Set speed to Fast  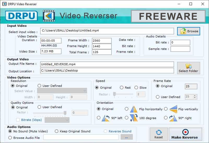click(x=121, y=88)
